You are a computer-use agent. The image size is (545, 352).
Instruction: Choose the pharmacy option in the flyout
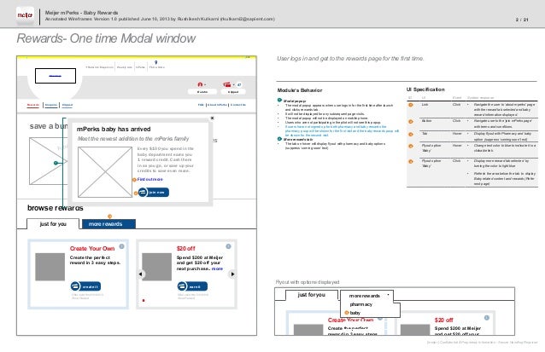pos(360,304)
